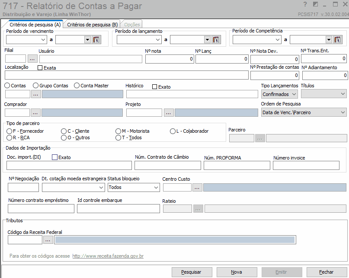This screenshot has width=349, height=278.
Task: Switch to Critérios de pesquisa (A) tab
Action: 35,25
